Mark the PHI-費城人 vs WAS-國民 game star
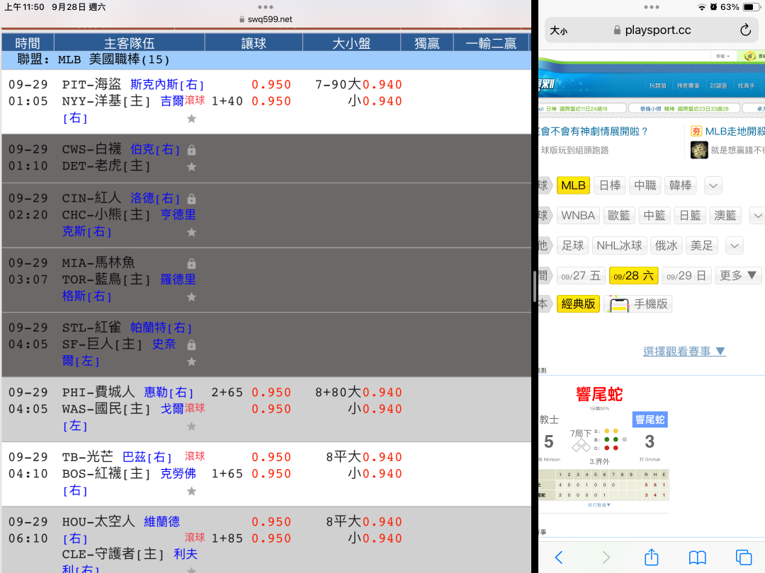 [x=192, y=427]
